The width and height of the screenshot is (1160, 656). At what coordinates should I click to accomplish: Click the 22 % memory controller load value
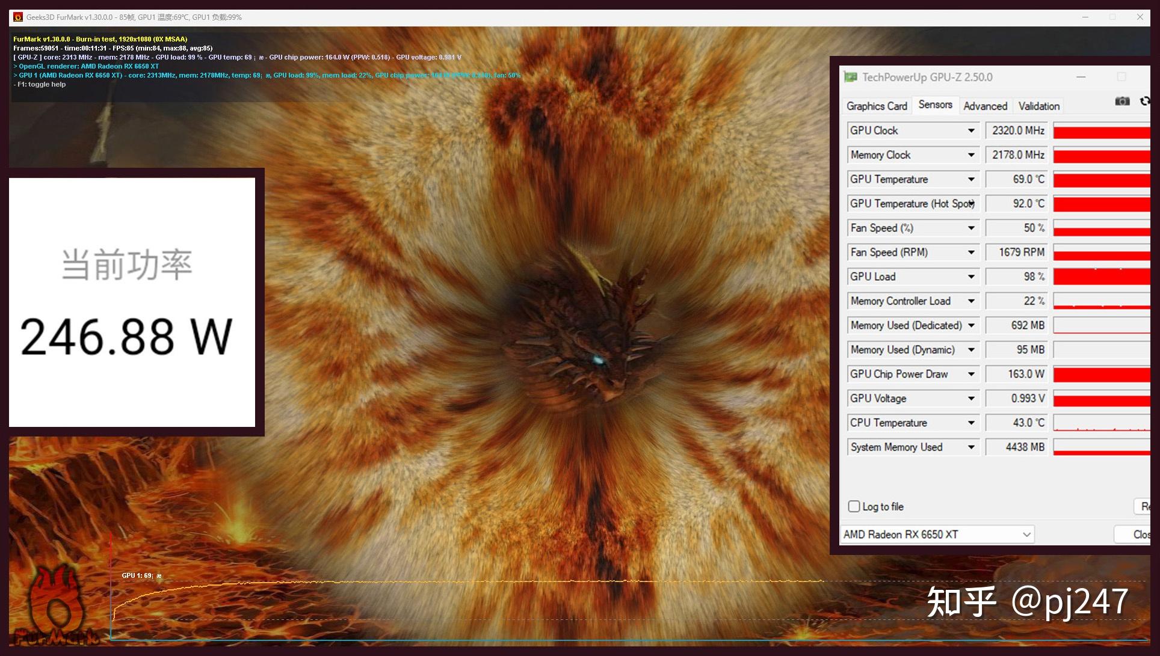(1018, 301)
